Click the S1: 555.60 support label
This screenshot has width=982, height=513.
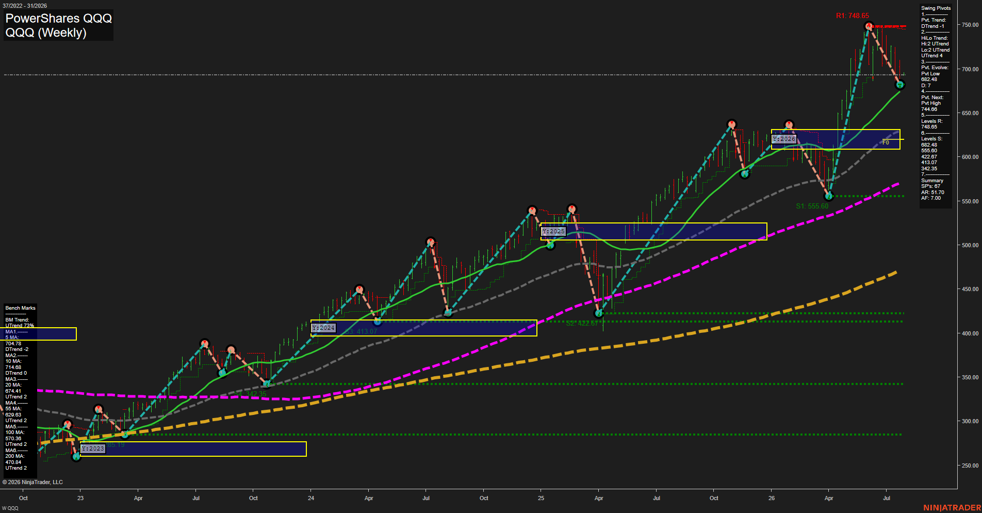[x=812, y=206]
